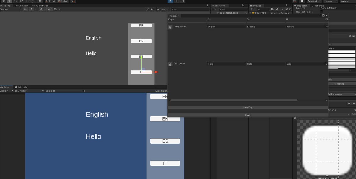Screen dimensions: 356x179
Task: Disable the Raycast Target checkbox
Action: pos(322,12)
